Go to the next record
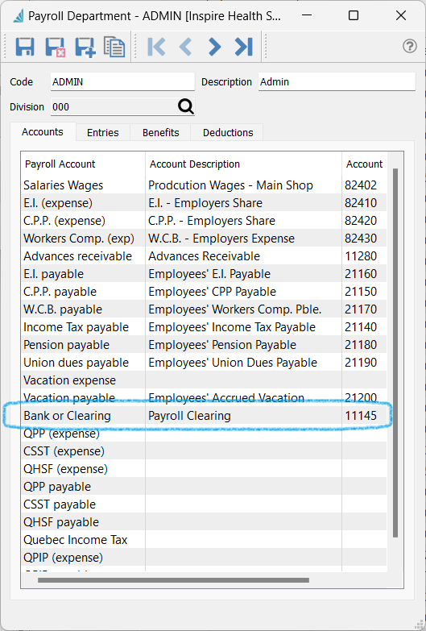 [214, 47]
